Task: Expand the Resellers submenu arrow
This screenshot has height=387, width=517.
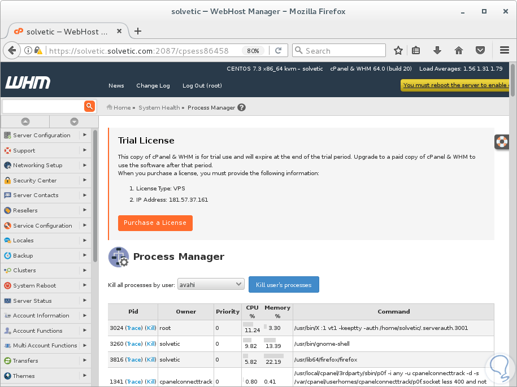Action: pos(85,210)
